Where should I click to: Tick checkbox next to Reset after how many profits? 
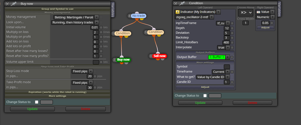point(101,56)
